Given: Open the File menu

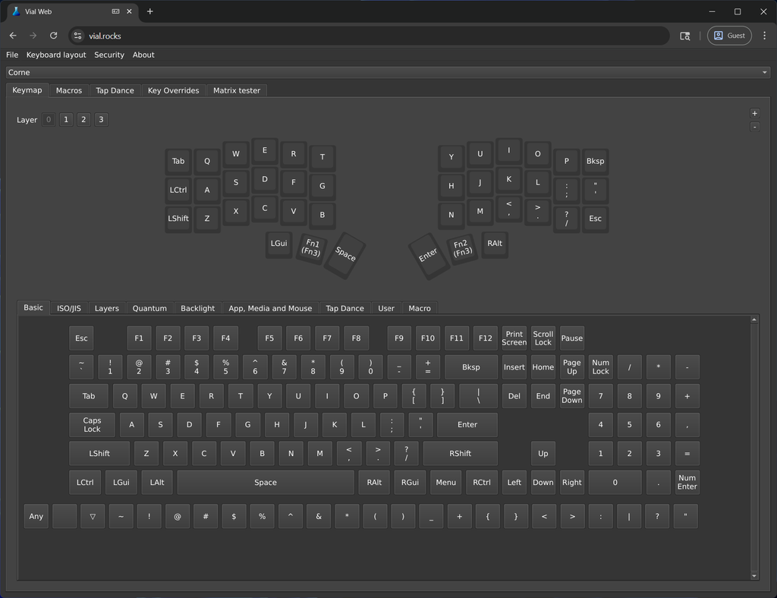Looking at the screenshot, I should tap(12, 55).
